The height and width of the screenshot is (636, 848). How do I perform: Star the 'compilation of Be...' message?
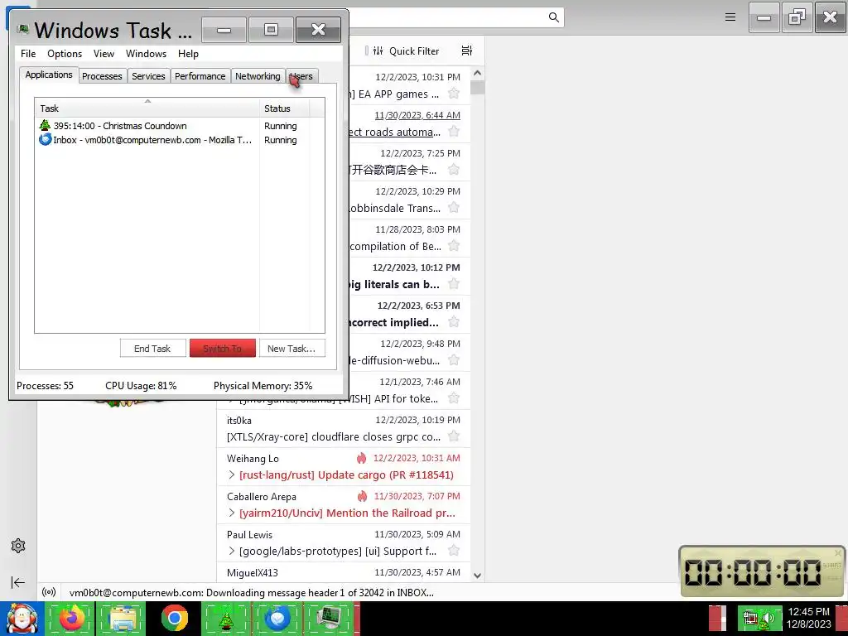click(x=454, y=246)
